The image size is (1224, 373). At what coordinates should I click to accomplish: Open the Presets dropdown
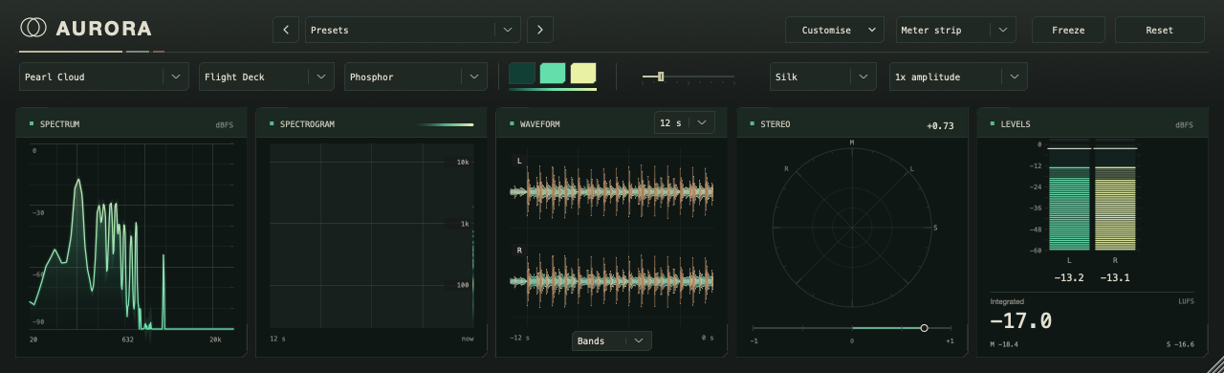click(x=413, y=30)
